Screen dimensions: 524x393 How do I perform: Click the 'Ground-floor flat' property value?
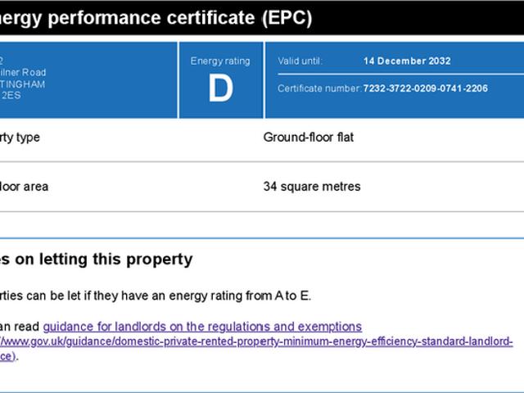tap(308, 138)
